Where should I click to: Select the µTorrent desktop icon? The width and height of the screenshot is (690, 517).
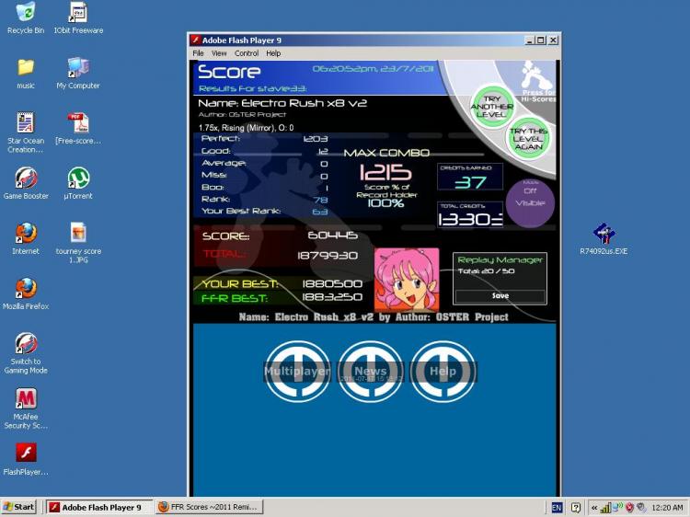78,183
